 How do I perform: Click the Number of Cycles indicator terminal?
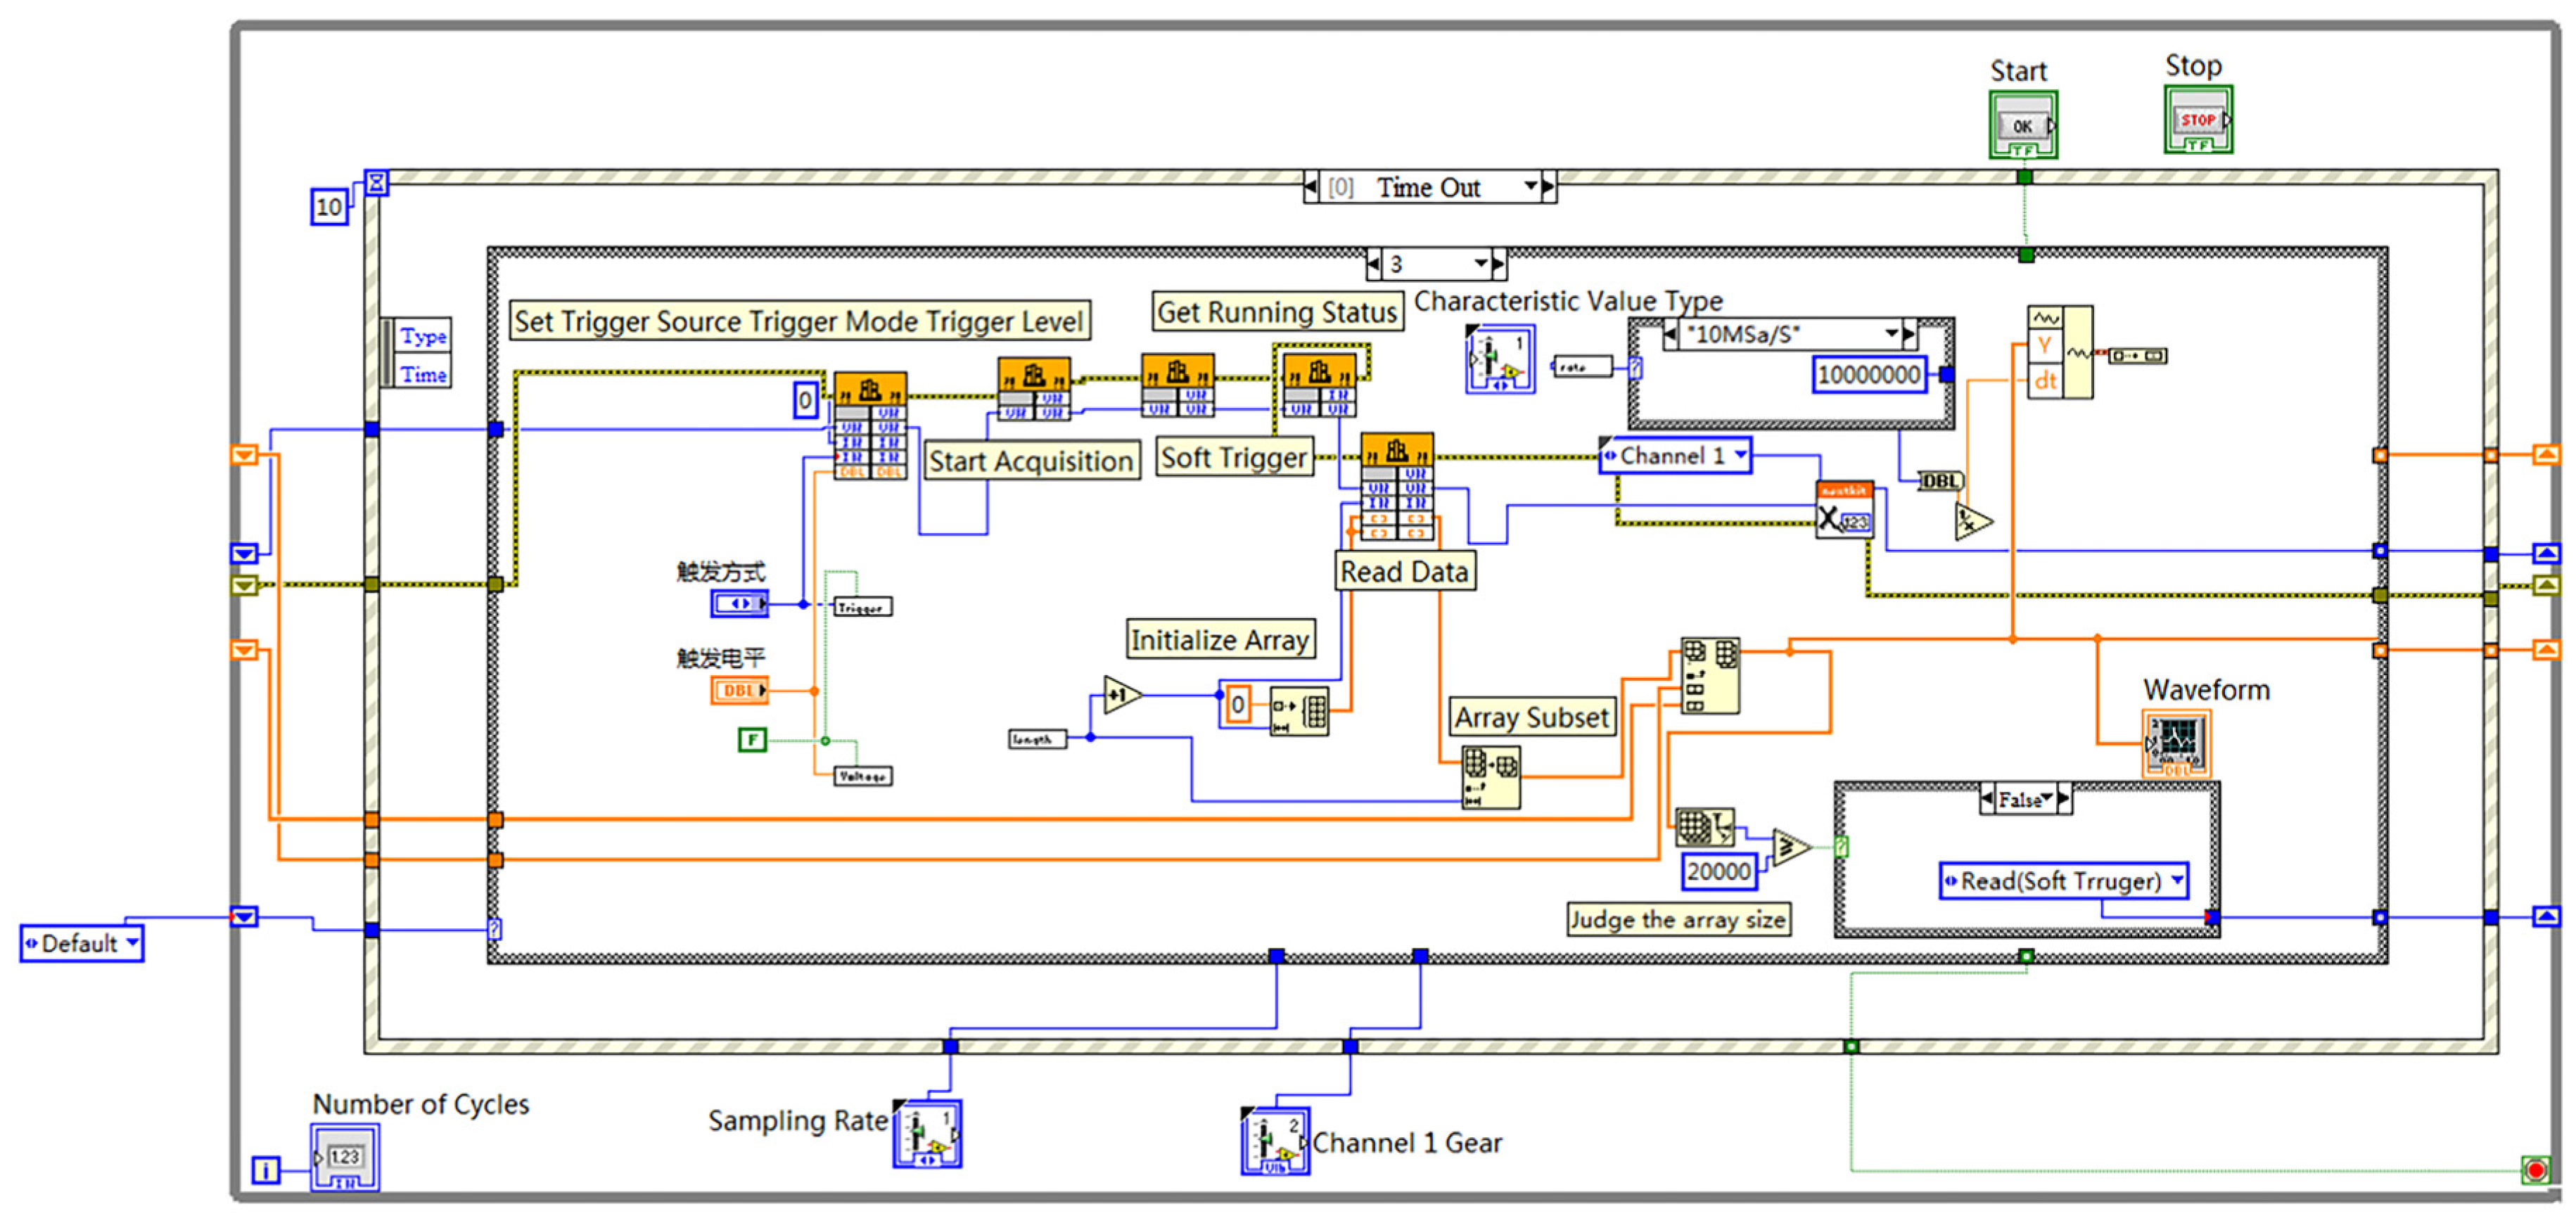coord(345,1157)
